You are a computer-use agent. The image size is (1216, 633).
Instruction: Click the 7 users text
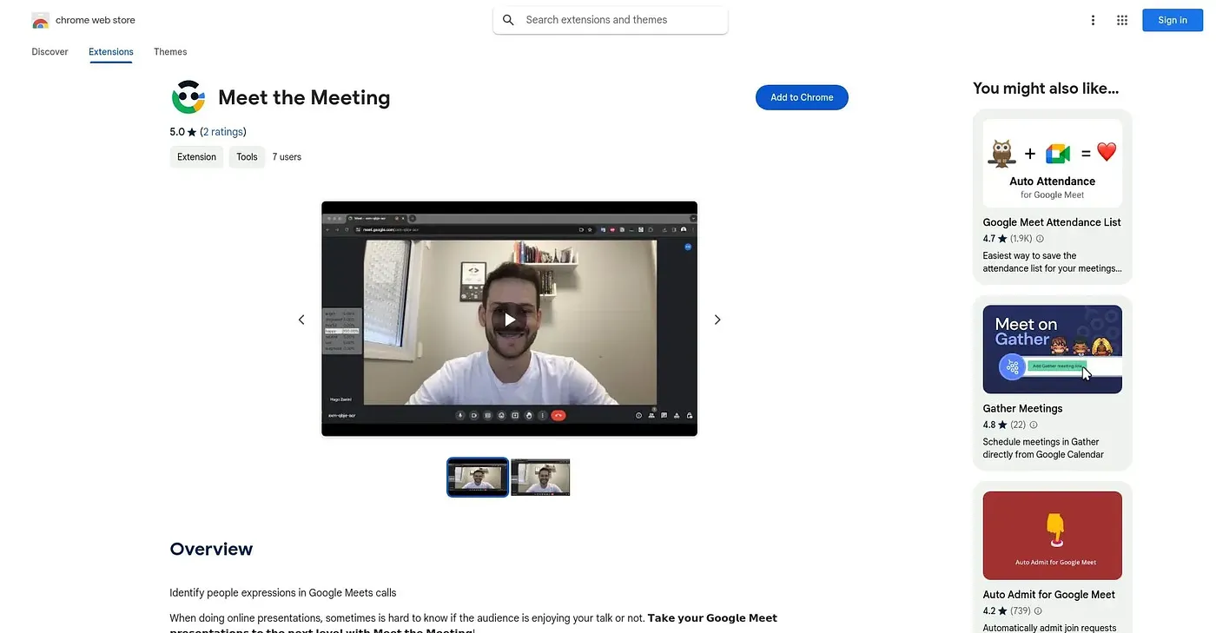(287, 157)
